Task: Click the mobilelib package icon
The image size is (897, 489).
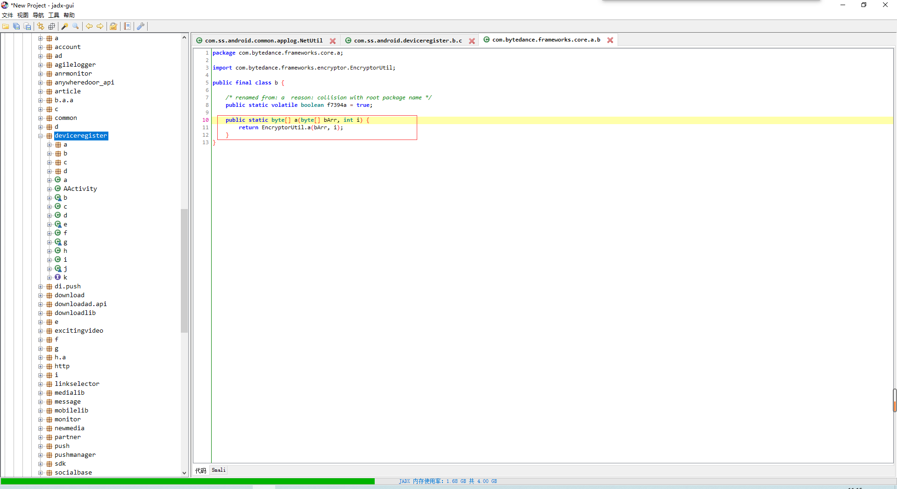Action: [x=49, y=411]
